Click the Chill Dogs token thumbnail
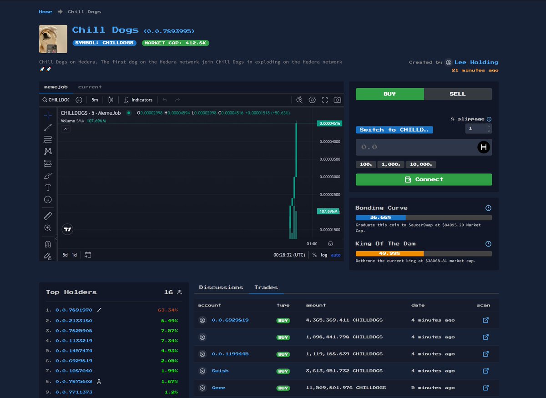This screenshot has height=398, width=546. click(53, 39)
